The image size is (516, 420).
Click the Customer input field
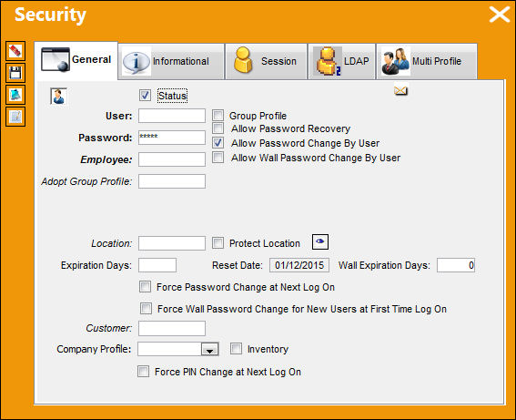tap(172, 328)
